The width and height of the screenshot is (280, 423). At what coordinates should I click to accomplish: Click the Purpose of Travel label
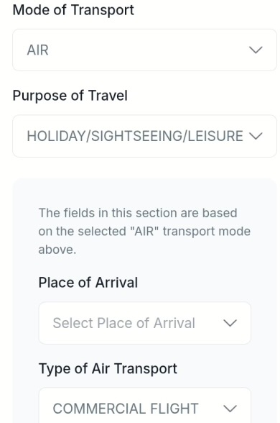[x=70, y=96]
